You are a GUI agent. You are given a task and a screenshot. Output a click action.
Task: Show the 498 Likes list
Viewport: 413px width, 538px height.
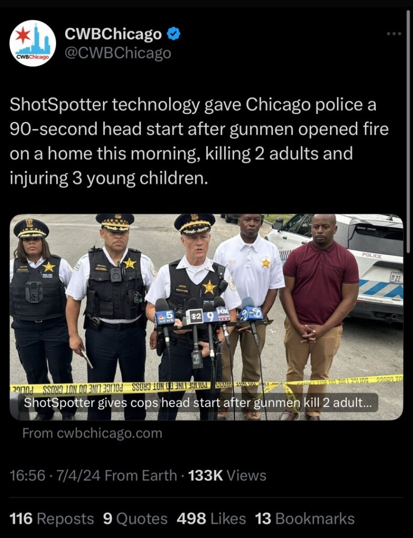coord(211,519)
